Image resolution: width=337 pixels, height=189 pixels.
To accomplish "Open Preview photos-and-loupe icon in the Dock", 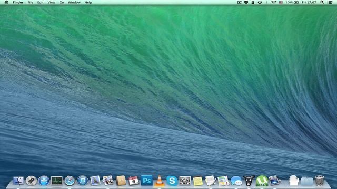I will click(108, 181).
